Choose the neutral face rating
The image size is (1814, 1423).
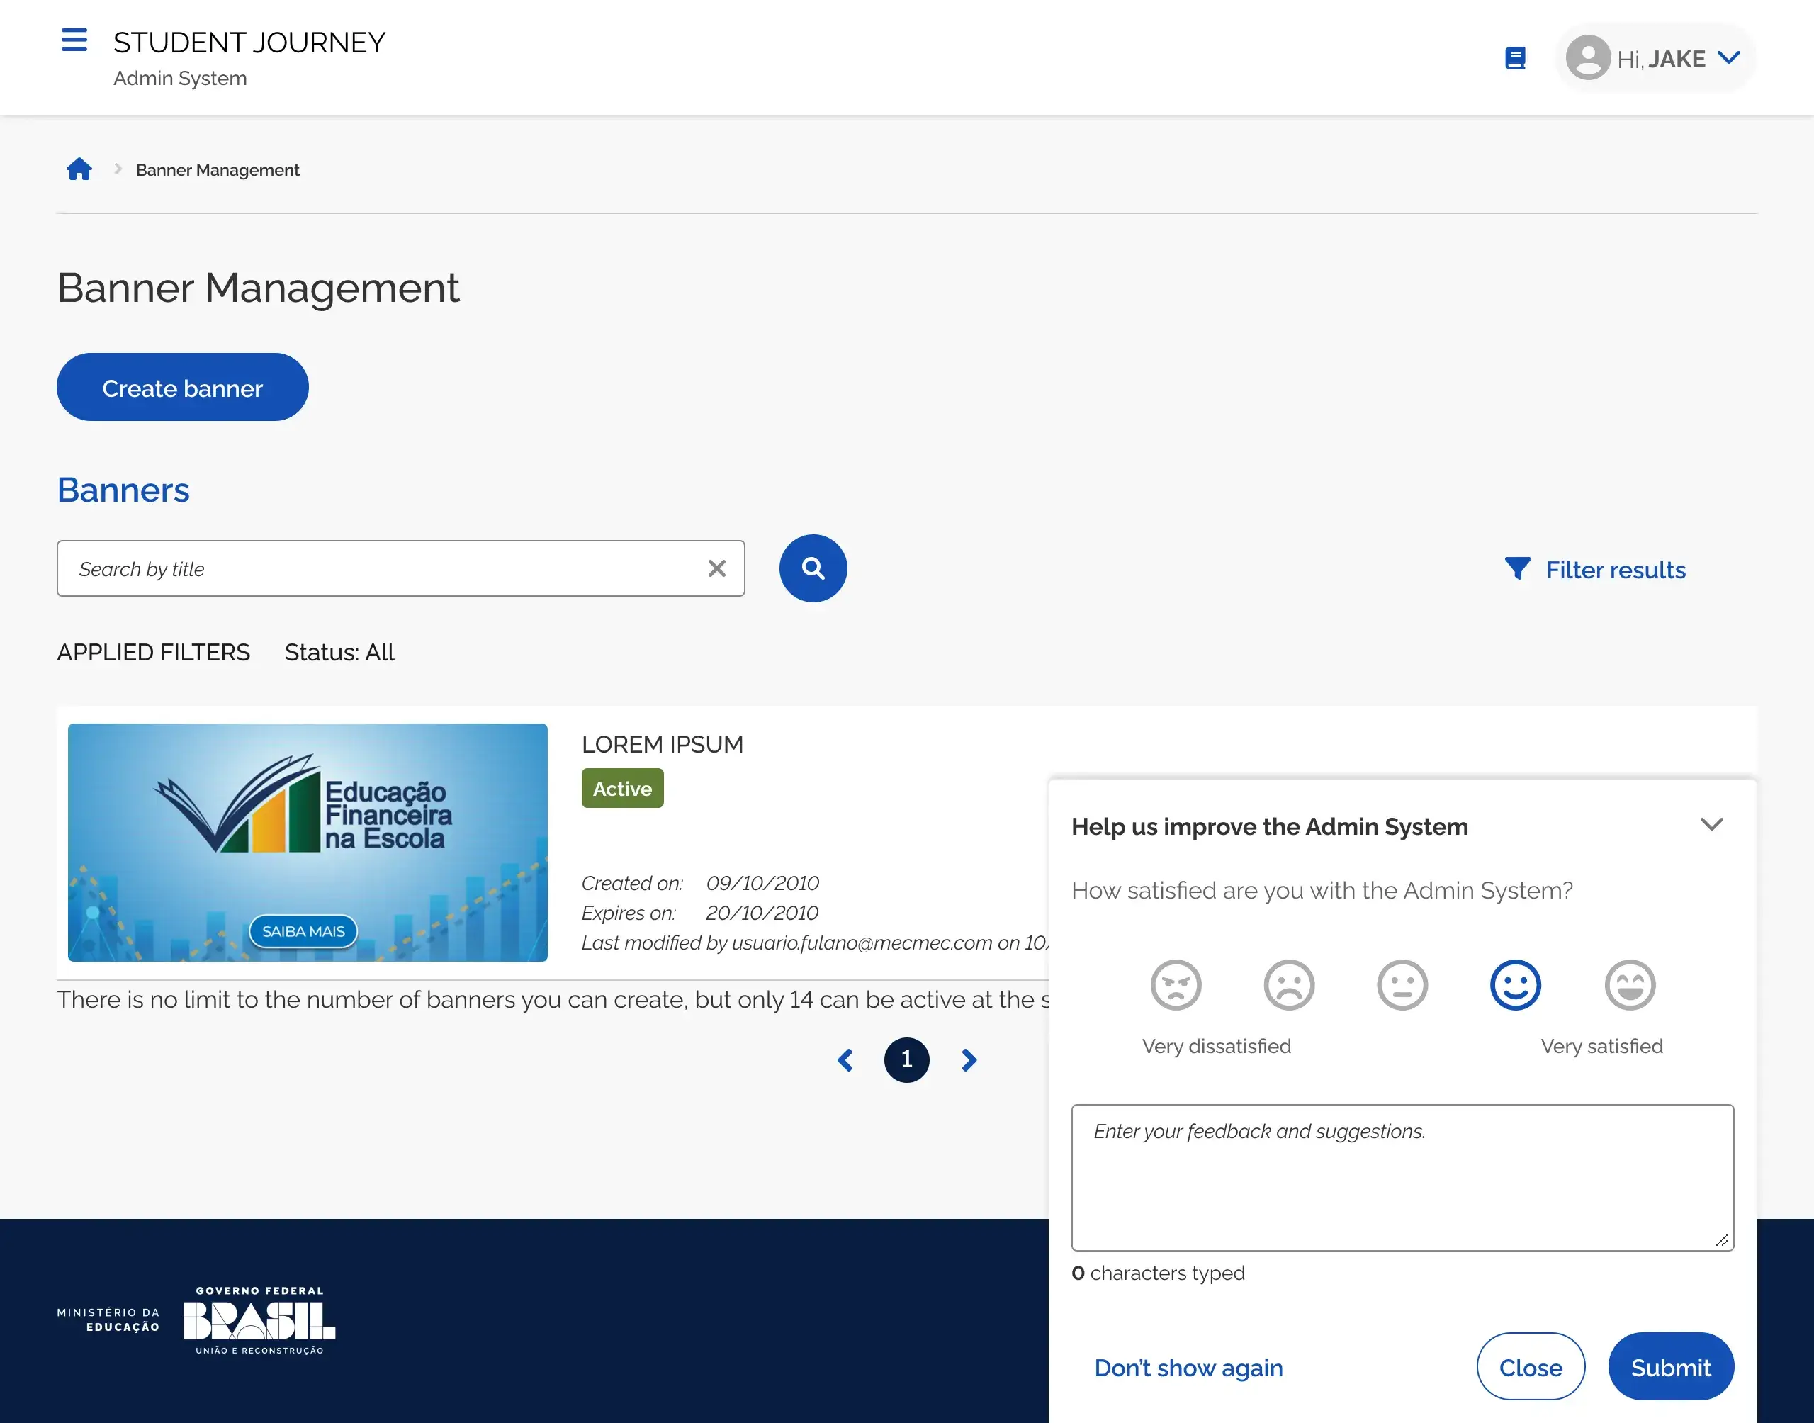pos(1402,985)
